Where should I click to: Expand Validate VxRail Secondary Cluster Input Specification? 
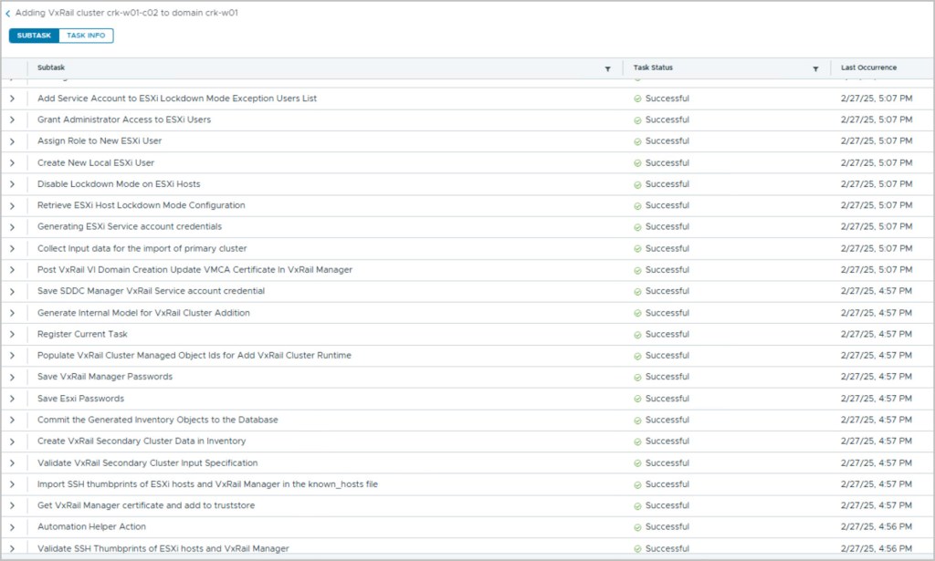[12, 462]
